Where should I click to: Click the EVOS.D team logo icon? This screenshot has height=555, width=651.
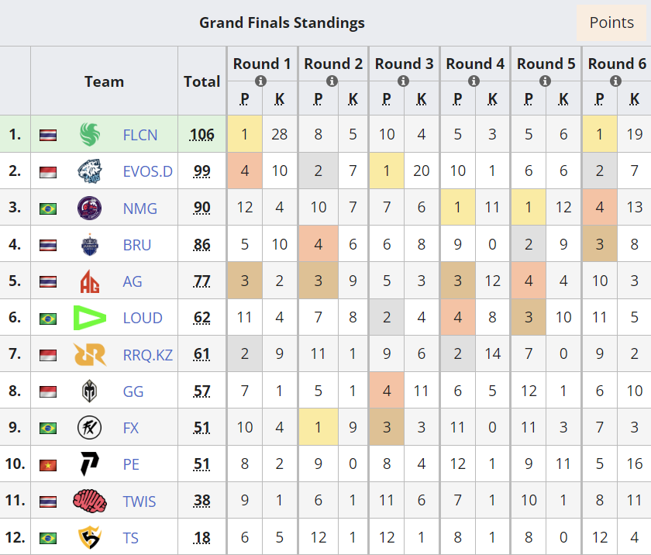click(x=90, y=171)
